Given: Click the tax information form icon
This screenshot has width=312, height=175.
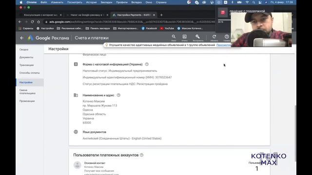Looking at the screenshot, I should tap(76, 64).
